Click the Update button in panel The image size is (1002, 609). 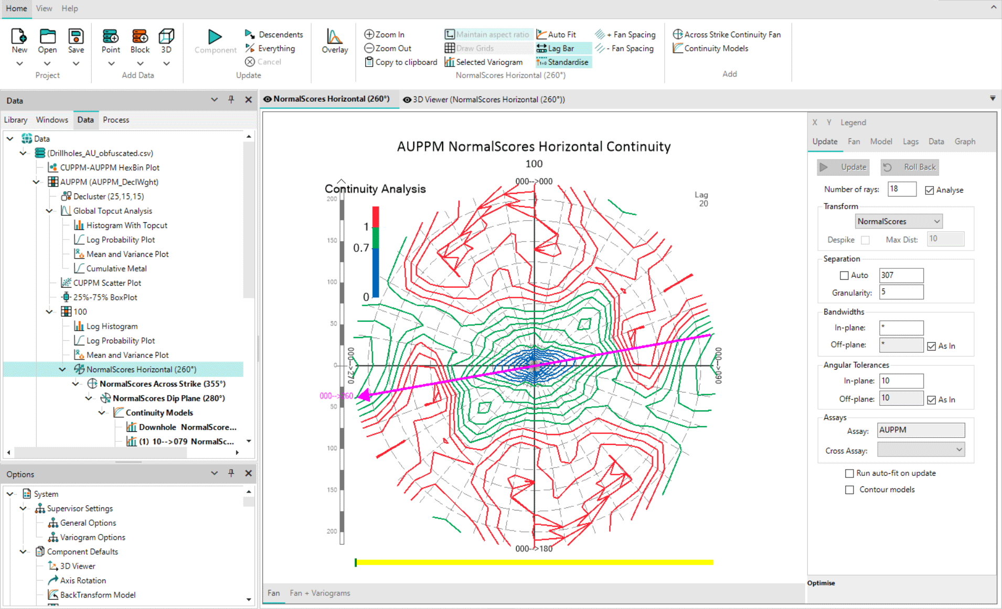[x=843, y=167]
